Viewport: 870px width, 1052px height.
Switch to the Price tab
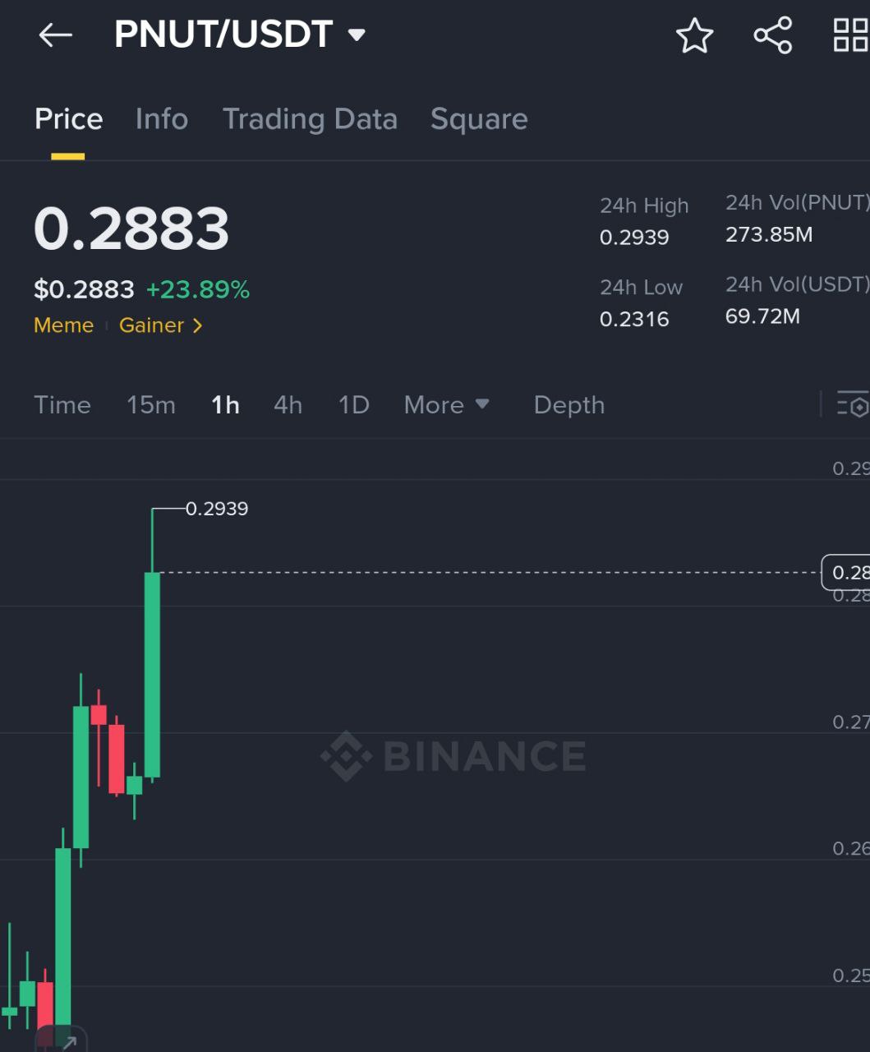coord(68,119)
